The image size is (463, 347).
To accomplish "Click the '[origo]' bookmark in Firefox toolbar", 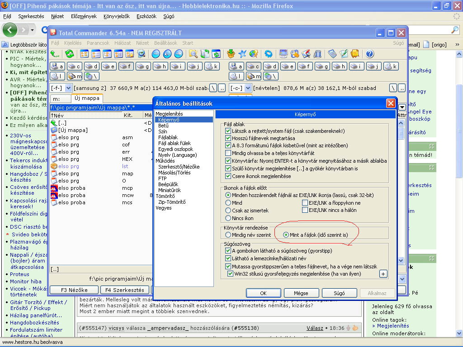I will [435, 45].
